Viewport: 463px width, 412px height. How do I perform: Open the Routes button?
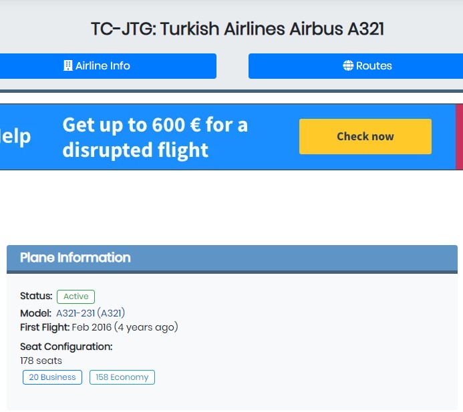click(355, 66)
